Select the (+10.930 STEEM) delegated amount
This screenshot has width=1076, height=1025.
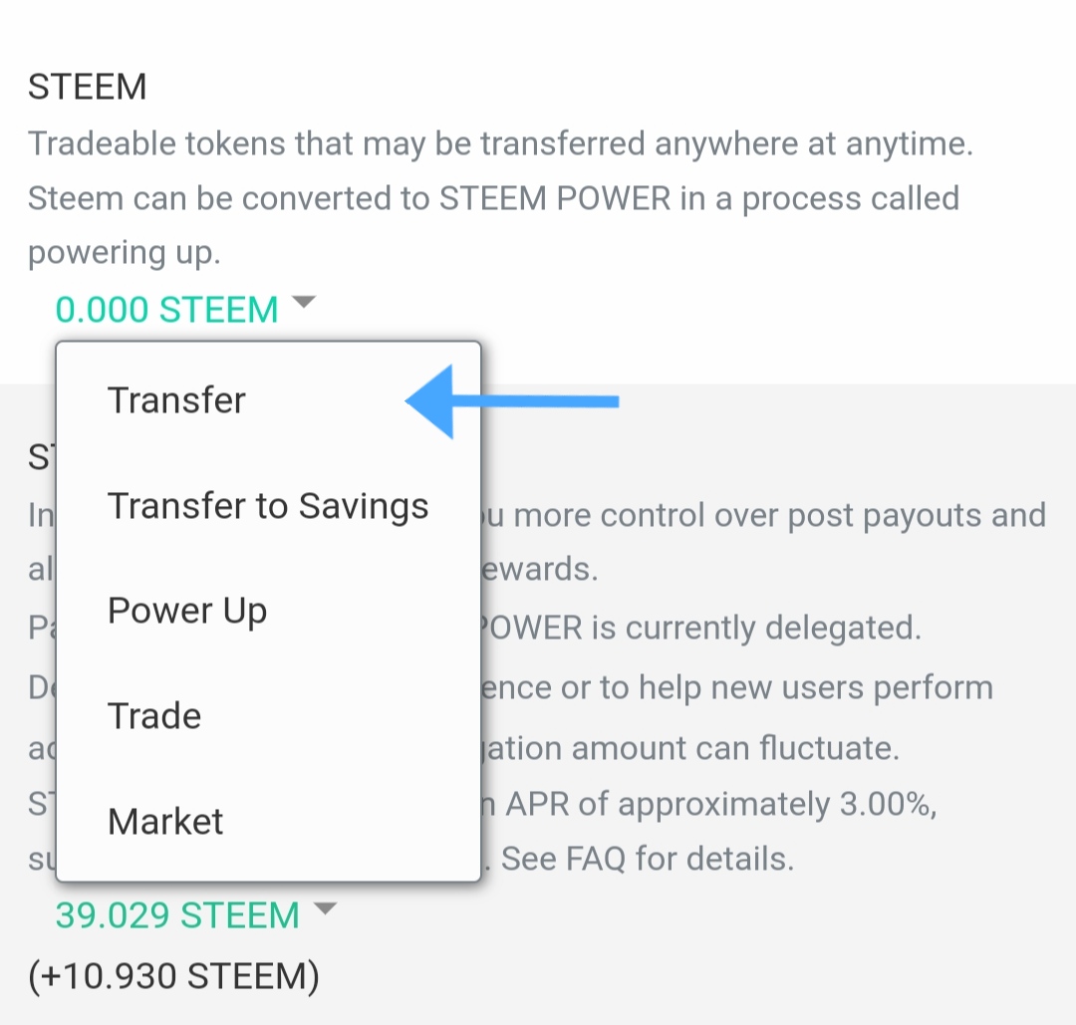[173, 977]
